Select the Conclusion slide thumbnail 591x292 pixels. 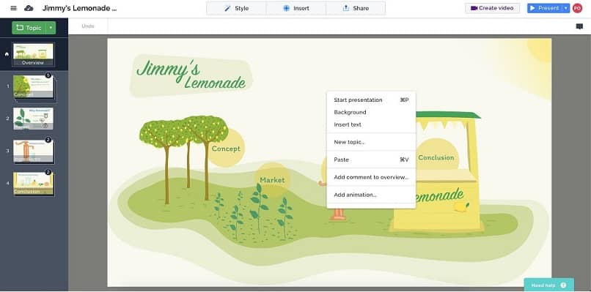coord(33,183)
